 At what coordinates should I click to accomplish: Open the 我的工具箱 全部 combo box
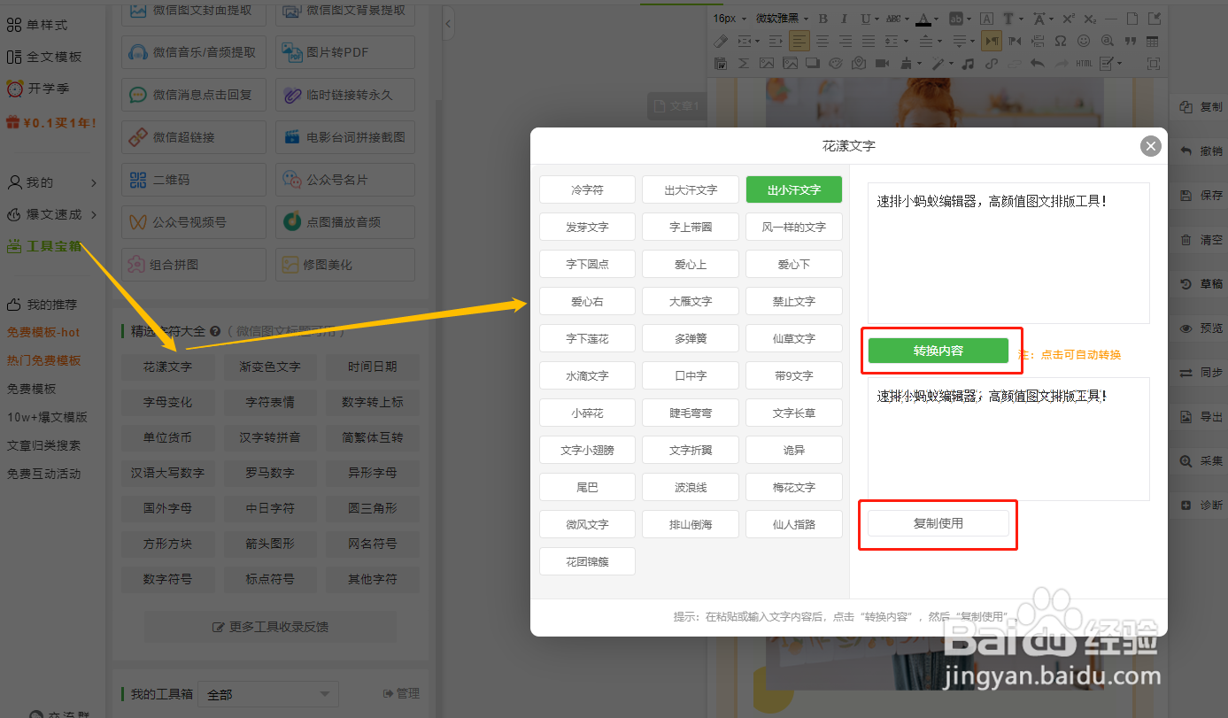click(x=268, y=694)
